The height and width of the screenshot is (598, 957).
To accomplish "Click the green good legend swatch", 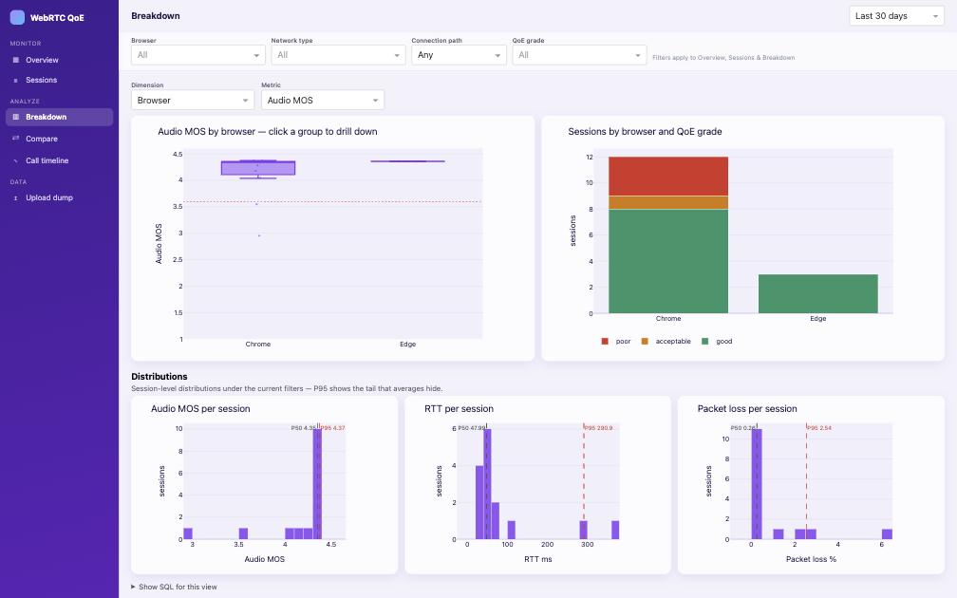I will pos(704,341).
